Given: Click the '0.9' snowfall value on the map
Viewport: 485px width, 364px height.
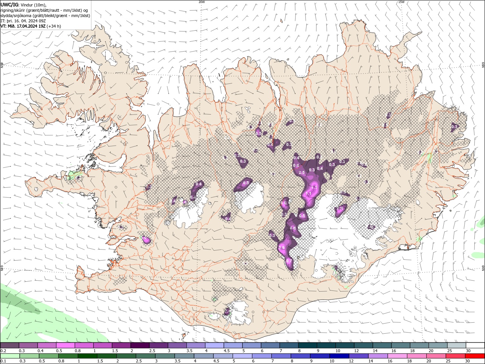Looking at the screenshot, I should click(282, 248).
